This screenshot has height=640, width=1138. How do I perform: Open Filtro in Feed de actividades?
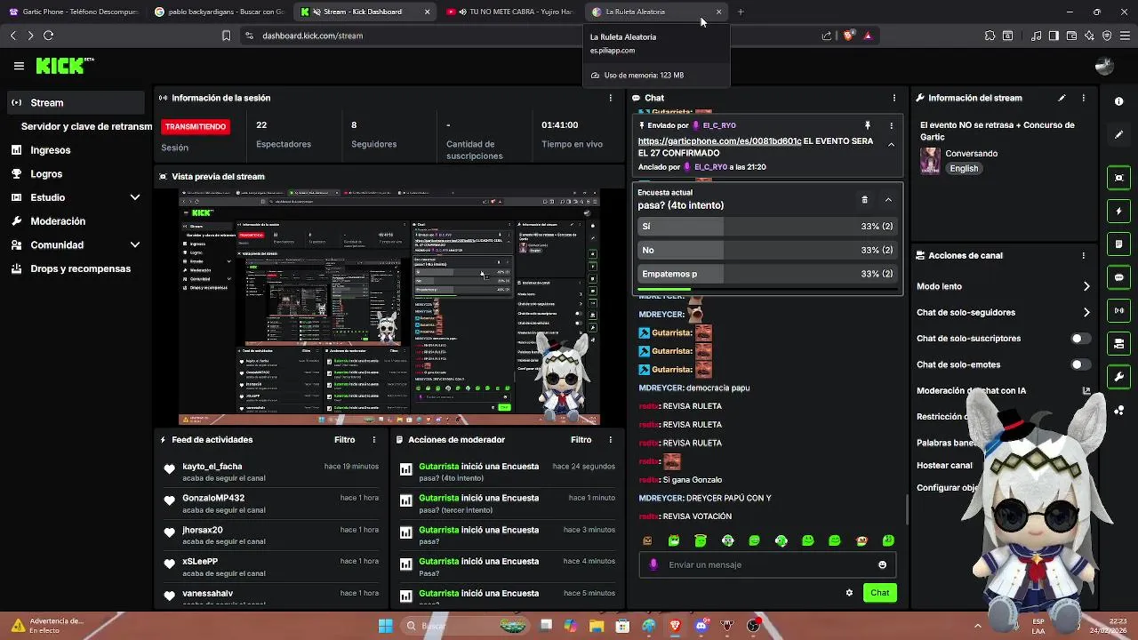[344, 439]
